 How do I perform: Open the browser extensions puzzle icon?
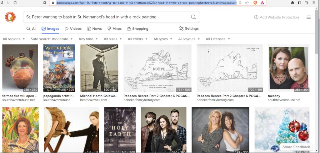[292, 3]
